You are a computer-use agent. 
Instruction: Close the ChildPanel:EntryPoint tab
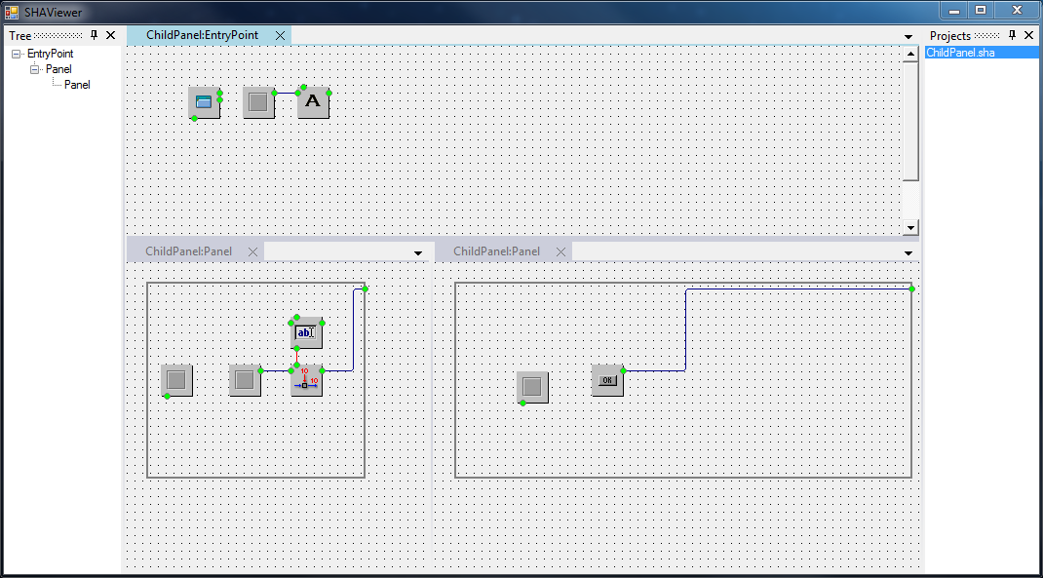pos(280,35)
